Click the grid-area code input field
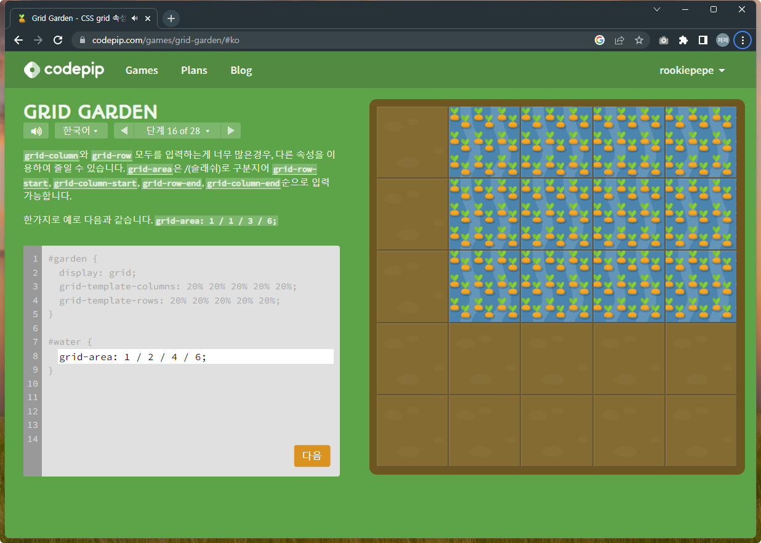The width and height of the screenshot is (761, 543). point(196,356)
